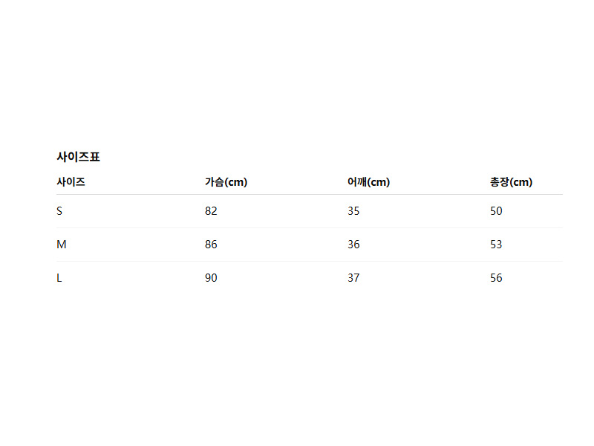The height and width of the screenshot is (446, 594).
Task: Click the 사이즈표 table title
Action: [78, 157]
